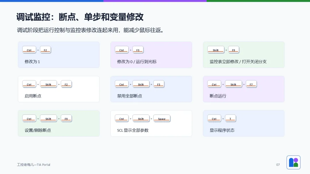310x174 pixels.
Task: Click the Shift key in the 断点运行 card
Action: tap(233, 84)
